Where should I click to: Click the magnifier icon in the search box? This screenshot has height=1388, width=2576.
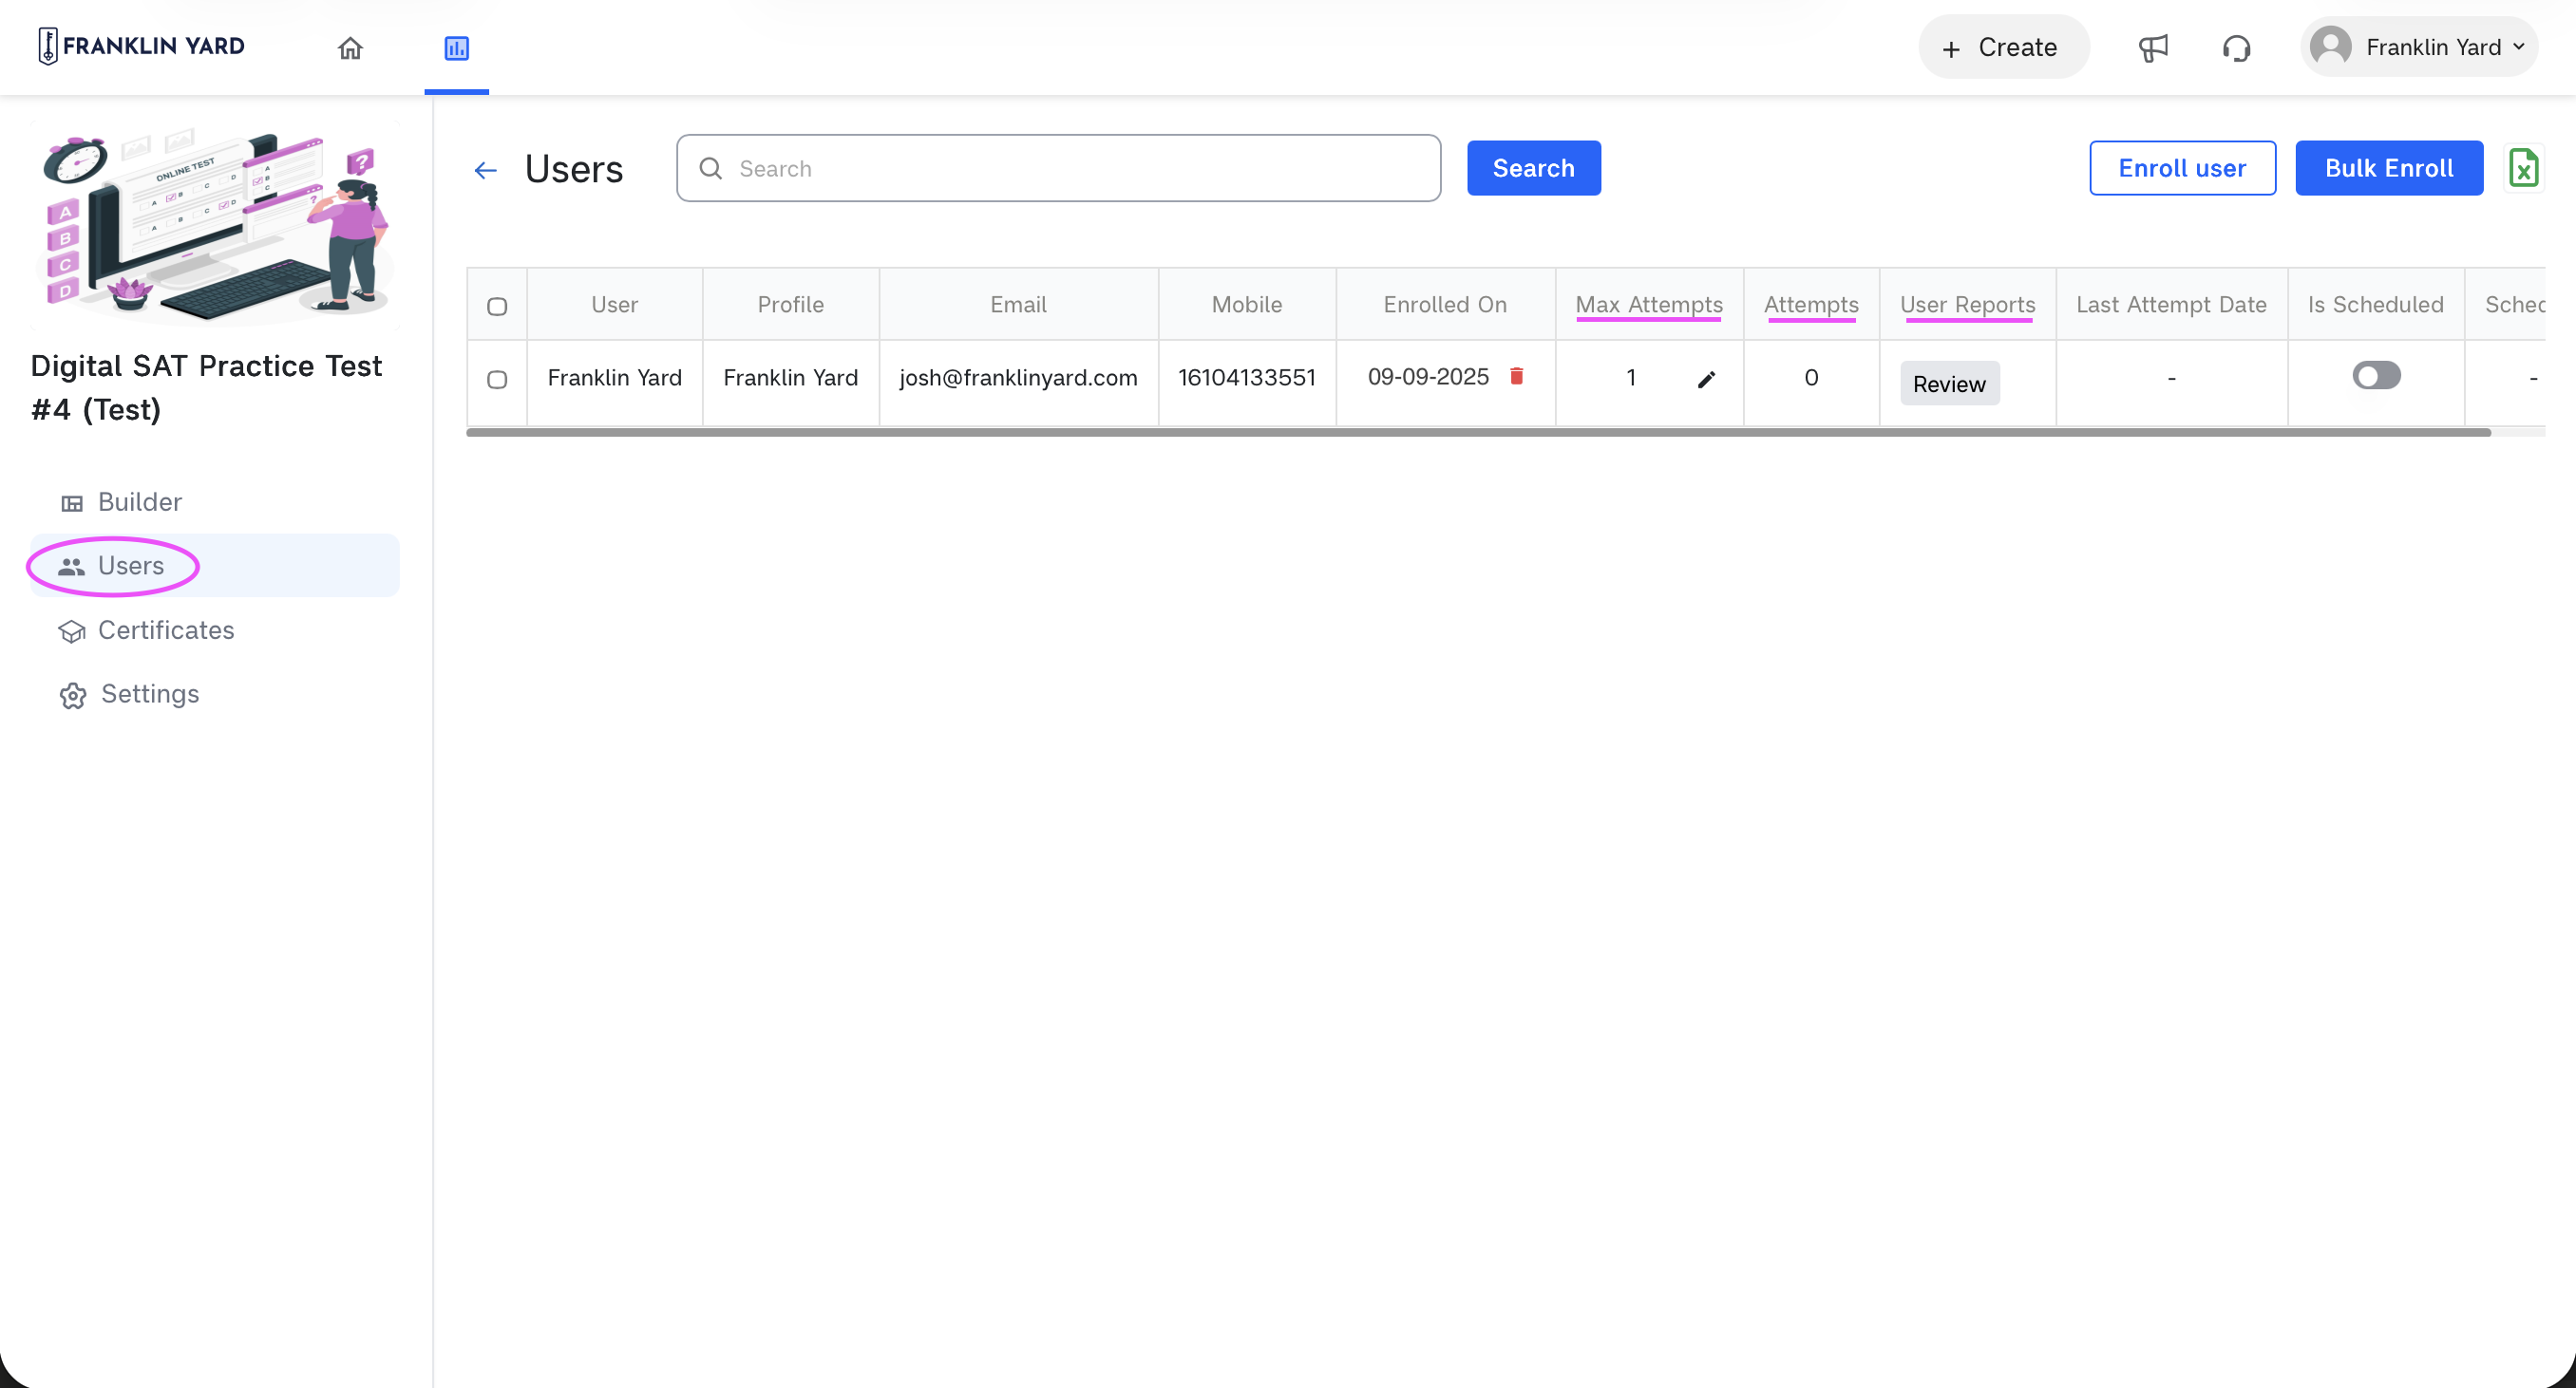pyautogui.click(x=711, y=169)
